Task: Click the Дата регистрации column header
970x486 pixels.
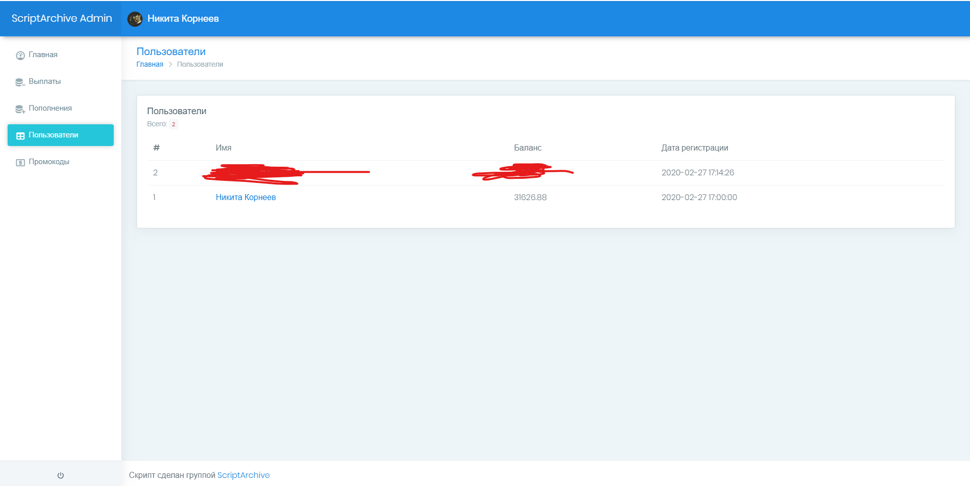Action: 695,148
